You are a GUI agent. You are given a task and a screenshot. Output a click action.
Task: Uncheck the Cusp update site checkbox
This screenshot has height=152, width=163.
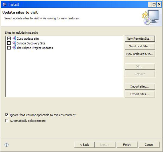pos(9,38)
